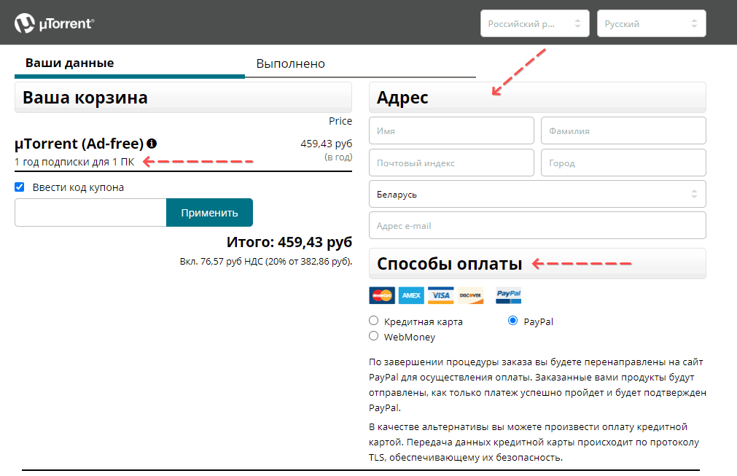The image size is (737, 476).
Task: Choose the WebMoney payment option
Action: (x=374, y=336)
